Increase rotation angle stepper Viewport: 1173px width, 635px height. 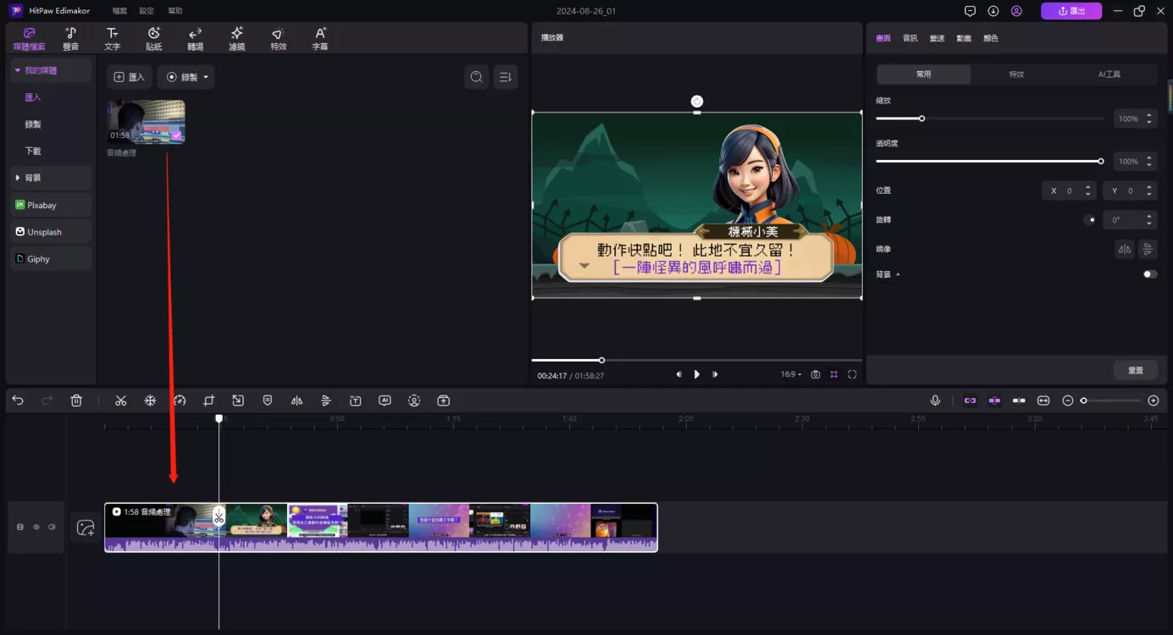pos(1149,216)
